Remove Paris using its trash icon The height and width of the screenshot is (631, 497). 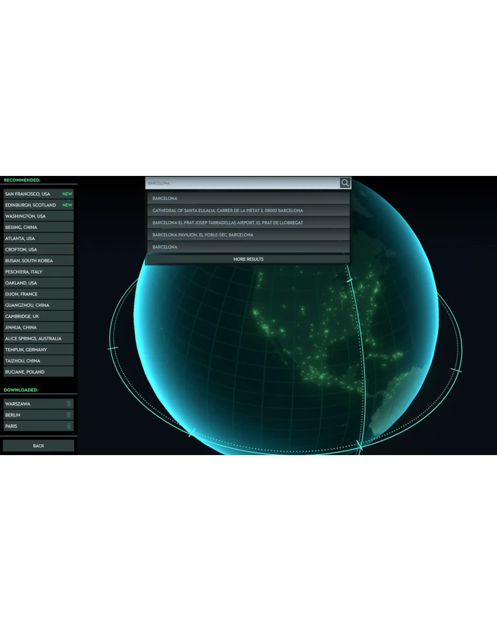pos(69,426)
